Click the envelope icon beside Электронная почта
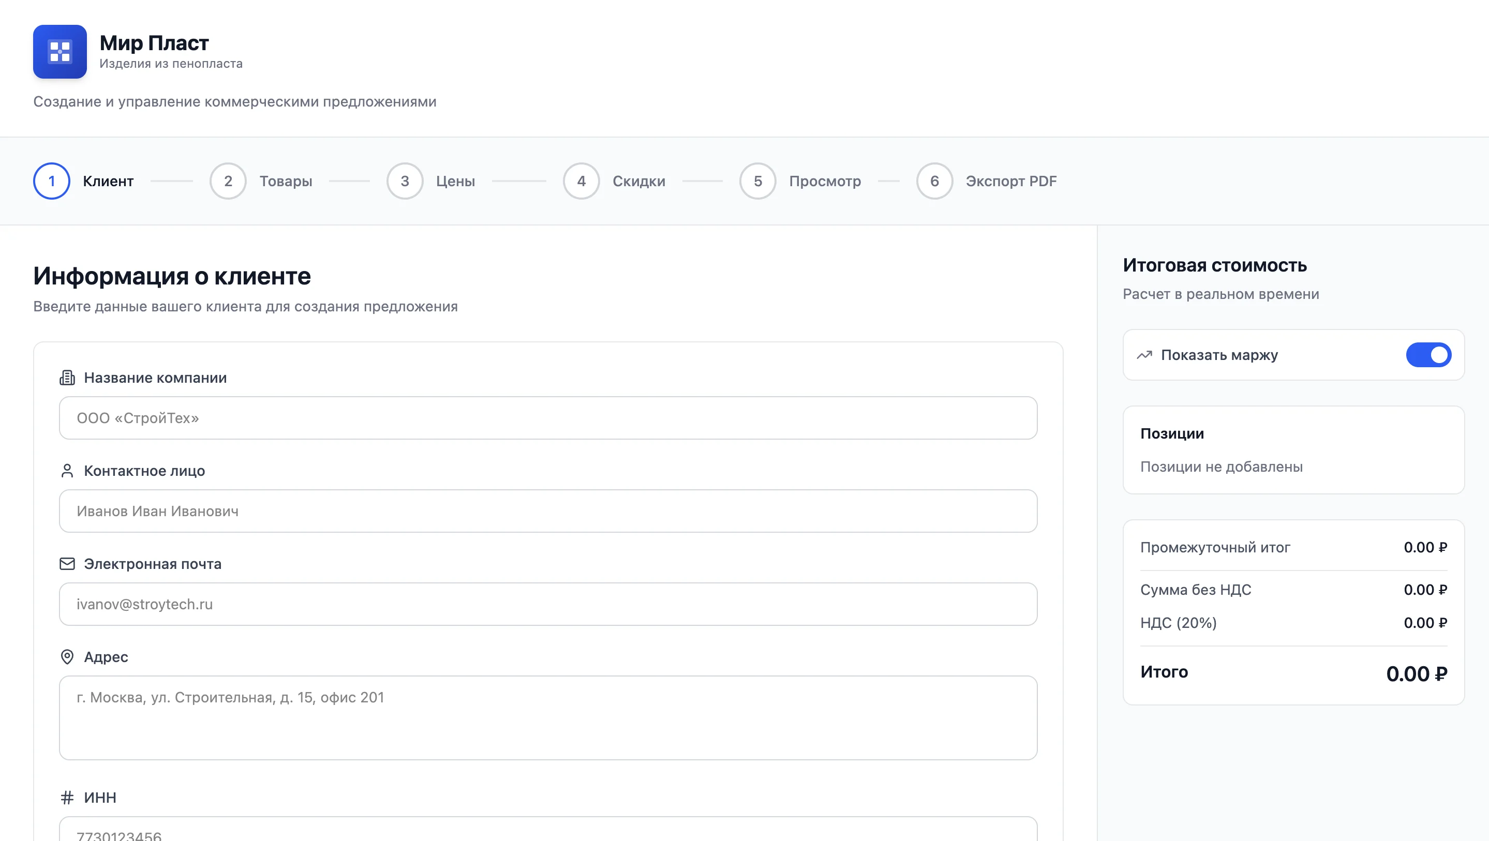Viewport: 1489px width, 841px height. point(67,564)
